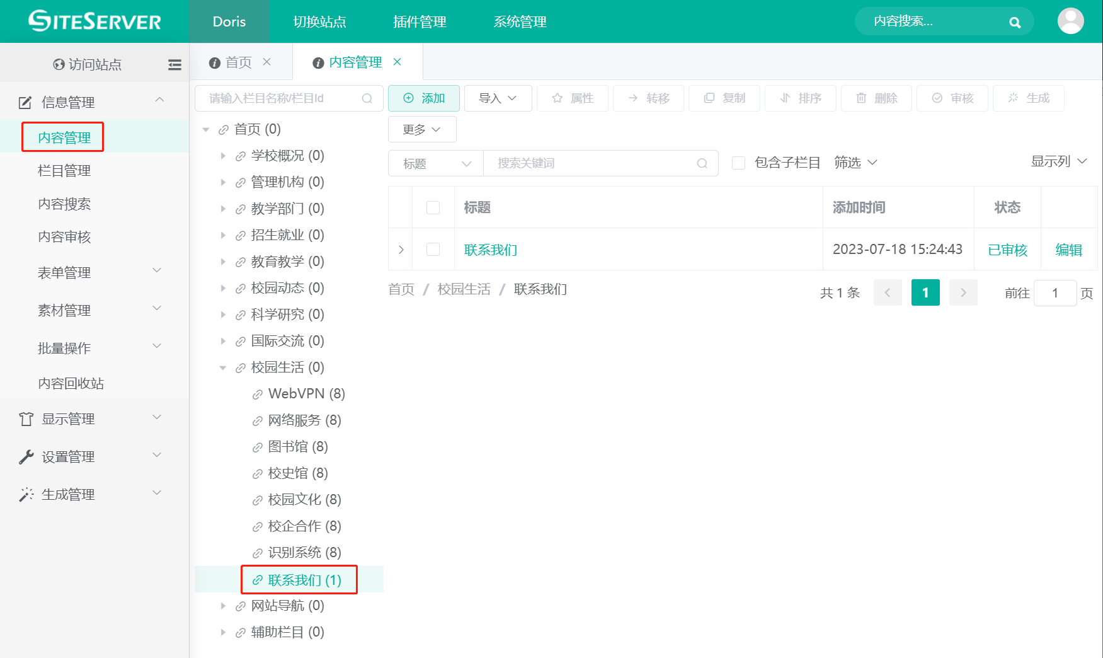Select all rows via header checkbox
The width and height of the screenshot is (1103, 658).
coord(433,207)
